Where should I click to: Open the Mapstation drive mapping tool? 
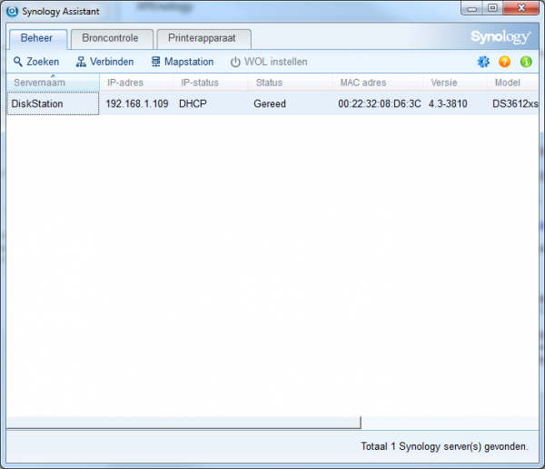183,62
